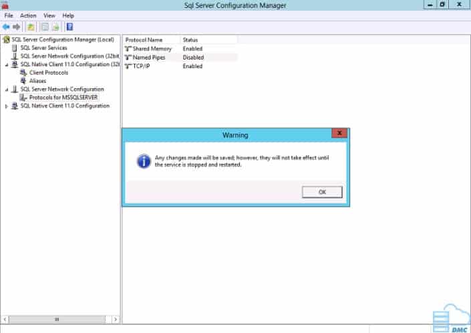Click the Up one level folder icon
Screen dimensions: 471x333
(x=31, y=27)
